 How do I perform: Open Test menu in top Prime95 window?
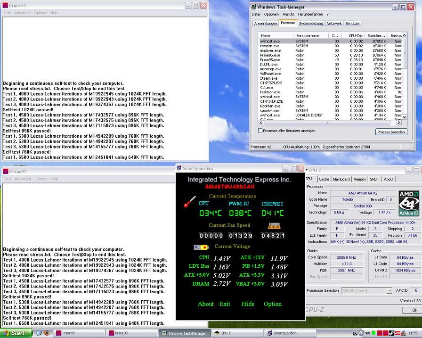(7, 13)
